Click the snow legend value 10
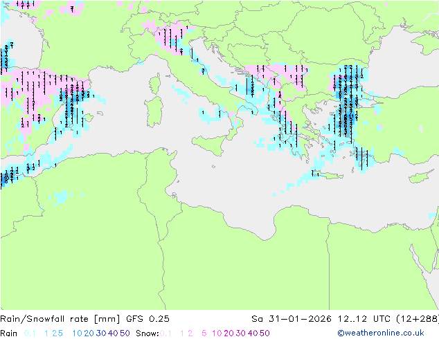 point(217,333)
